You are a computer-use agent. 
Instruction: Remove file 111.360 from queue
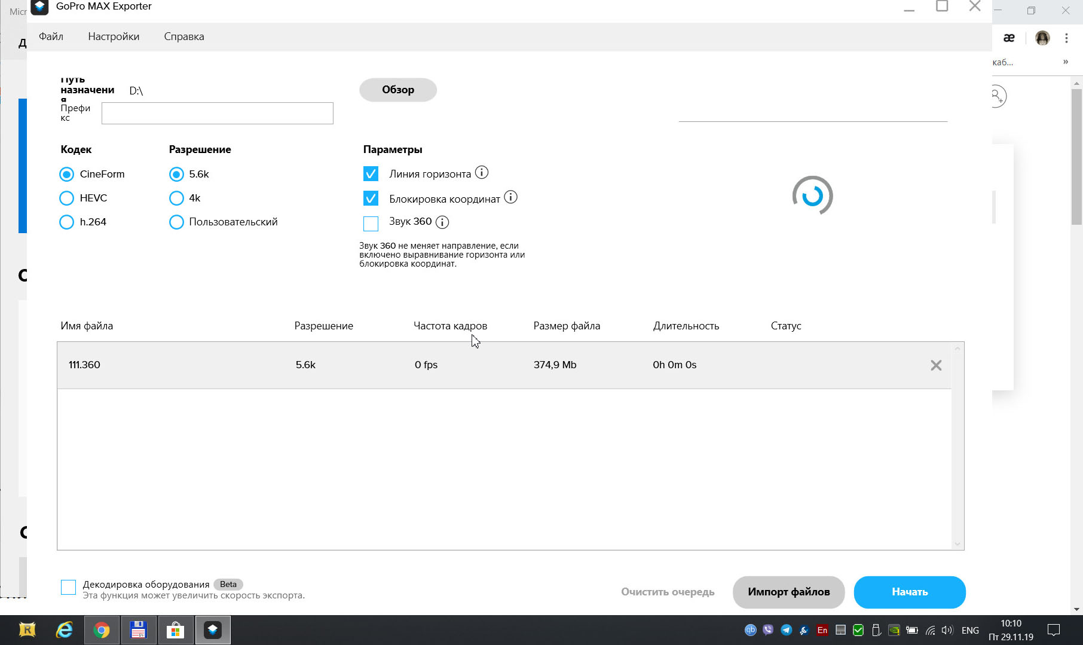936,365
